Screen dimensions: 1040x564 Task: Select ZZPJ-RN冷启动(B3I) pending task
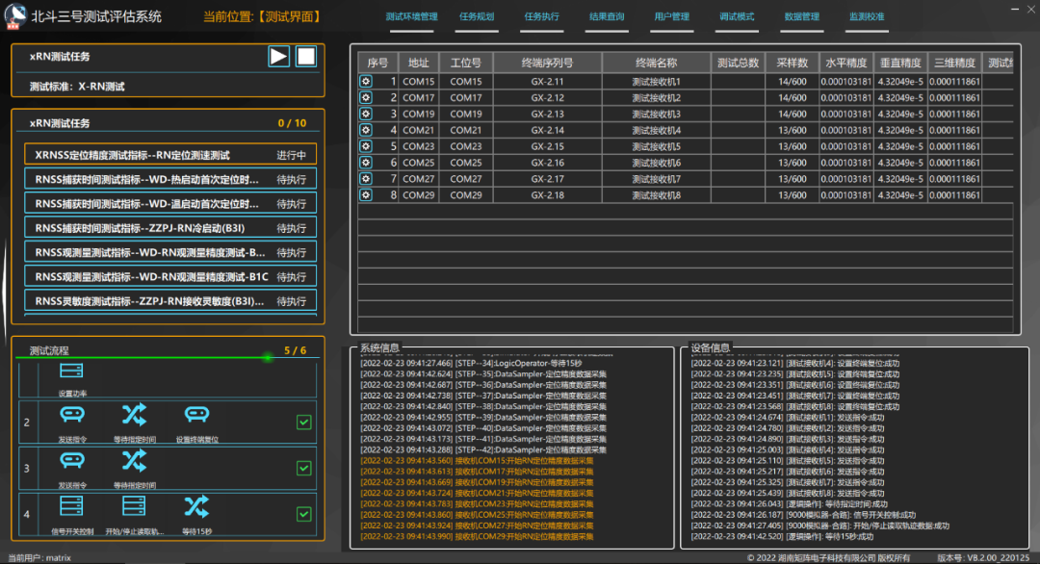pyautogui.click(x=170, y=228)
